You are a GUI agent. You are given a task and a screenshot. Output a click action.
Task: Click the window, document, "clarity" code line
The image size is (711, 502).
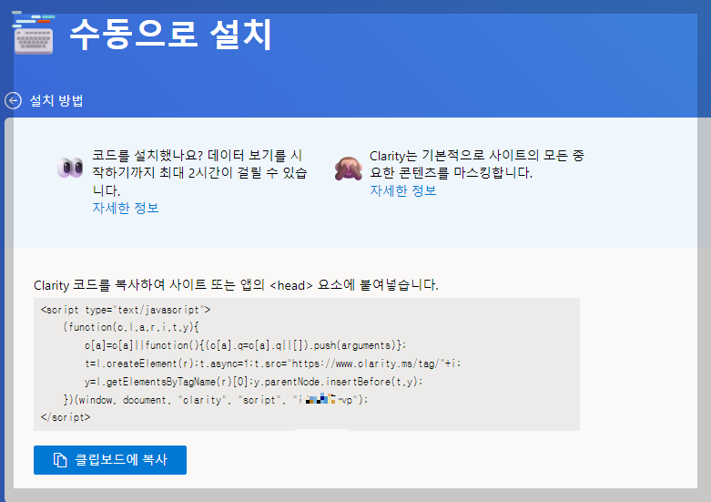point(216,400)
